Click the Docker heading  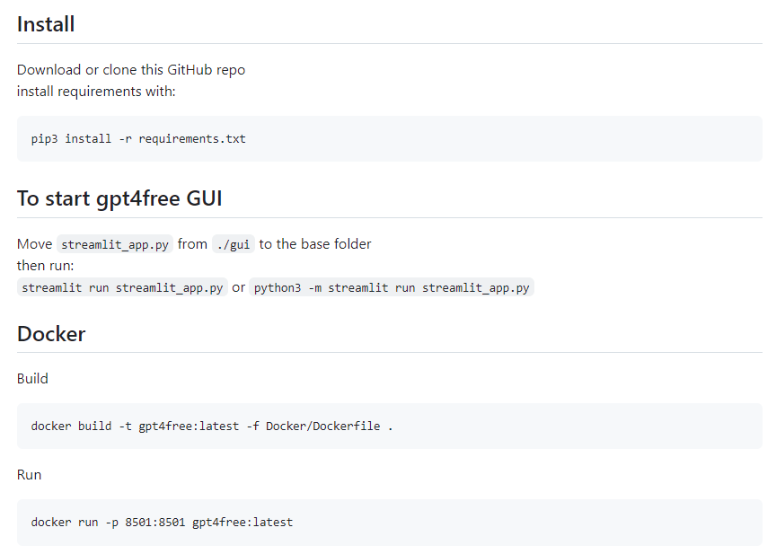[51, 334]
